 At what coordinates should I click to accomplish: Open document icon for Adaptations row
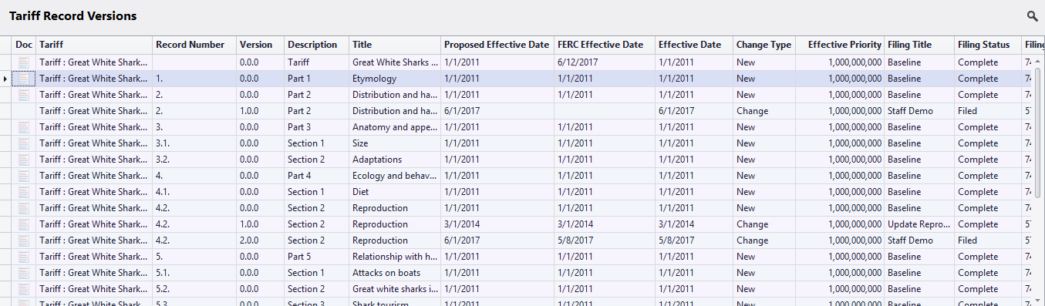pos(24,160)
